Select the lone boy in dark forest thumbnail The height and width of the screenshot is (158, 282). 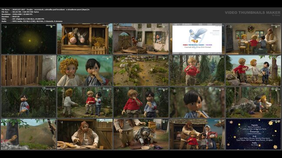[x=29, y=103]
